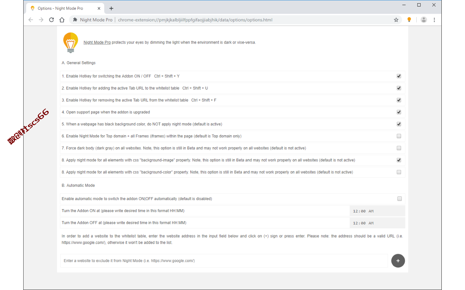Go back using the browser back arrow

coord(31,20)
